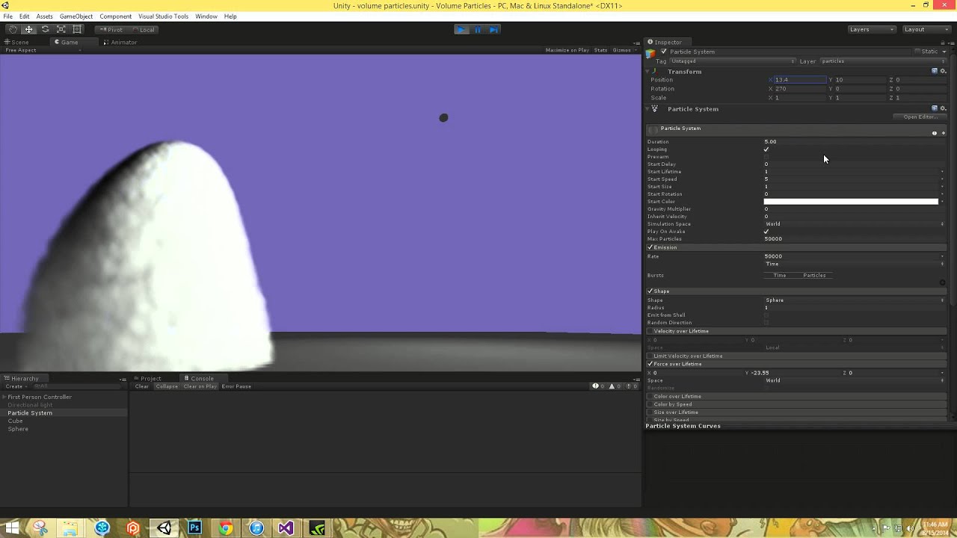Toggle the Particle System object active checkbox

664,52
